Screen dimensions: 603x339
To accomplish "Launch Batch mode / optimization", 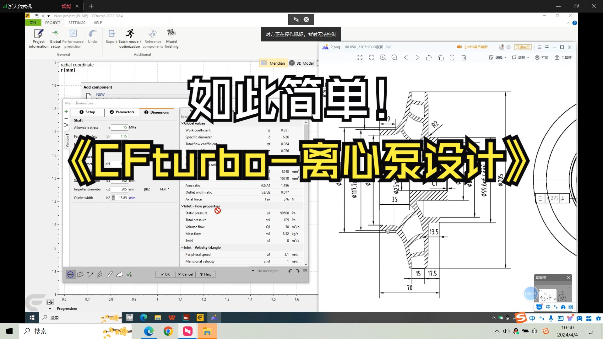I will pyautogui.click(x=129, y=38).
